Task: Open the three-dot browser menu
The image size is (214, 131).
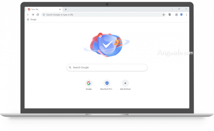Action: [x=186, y=15]
